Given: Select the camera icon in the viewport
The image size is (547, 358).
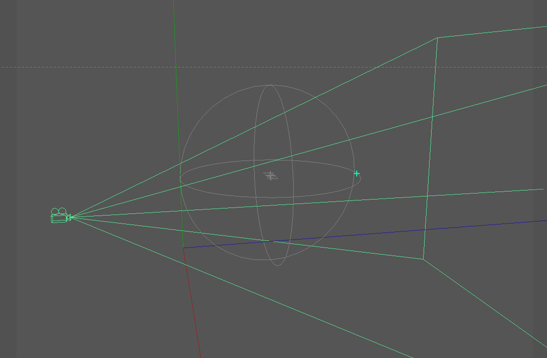Looking at the screenshot, I should click(x=60, y=217).
